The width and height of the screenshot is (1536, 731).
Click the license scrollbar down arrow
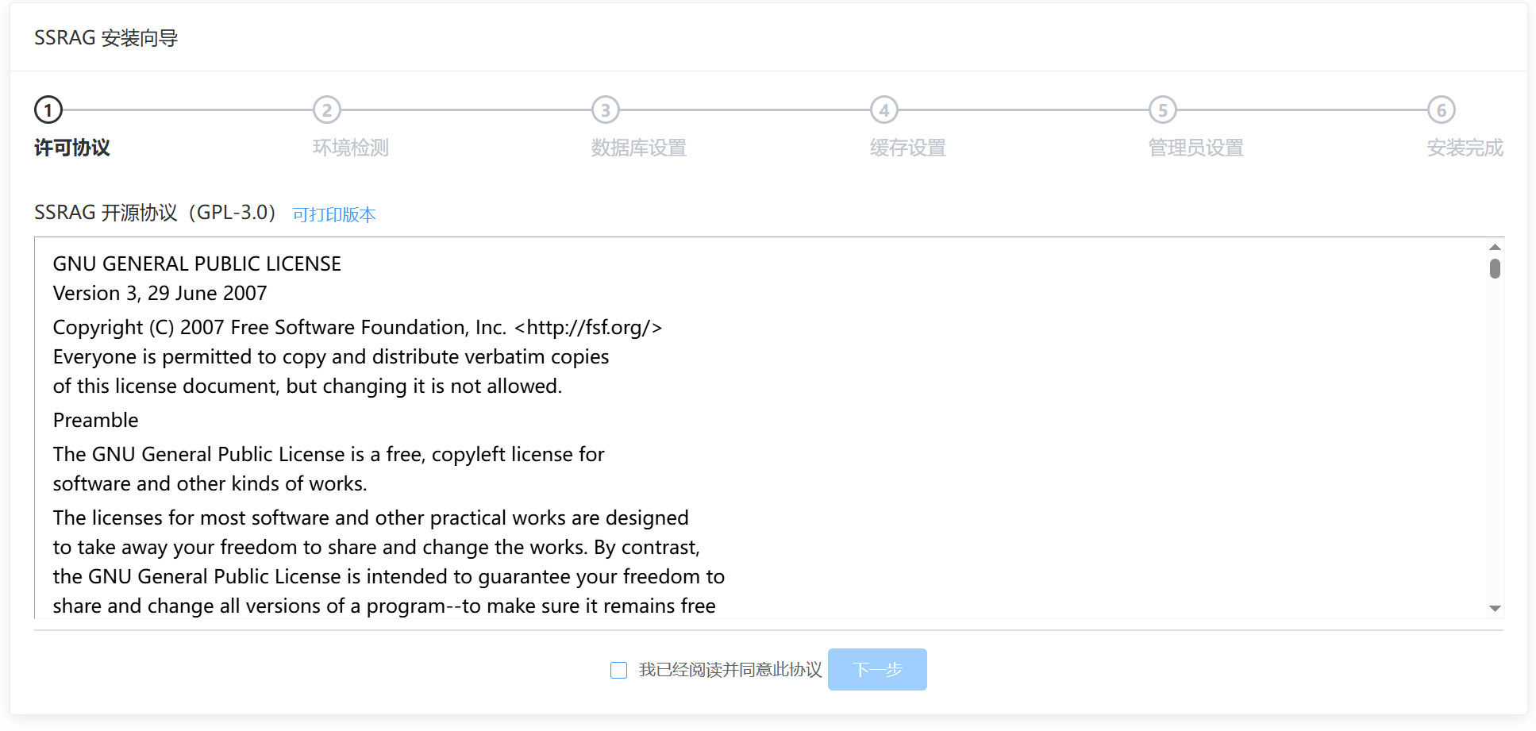coord(1495,609)
